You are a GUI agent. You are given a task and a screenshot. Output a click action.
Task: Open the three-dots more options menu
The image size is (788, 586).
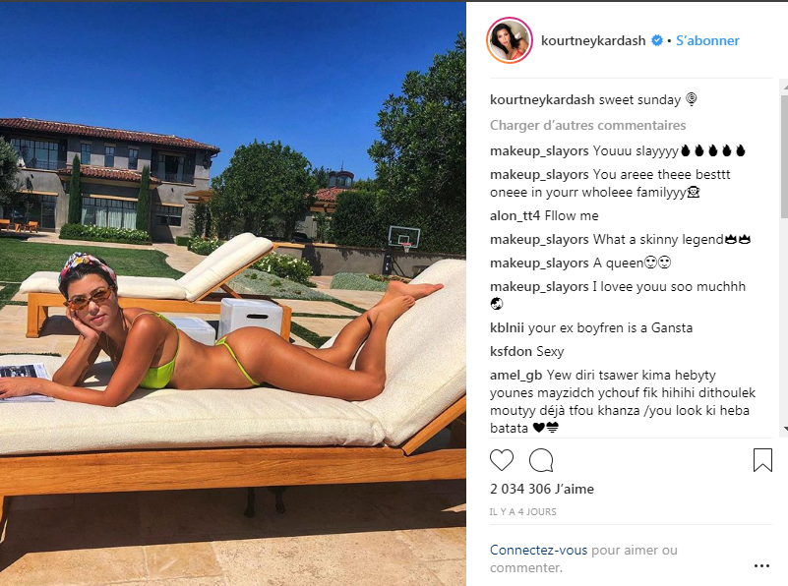(x=761, y=566)
